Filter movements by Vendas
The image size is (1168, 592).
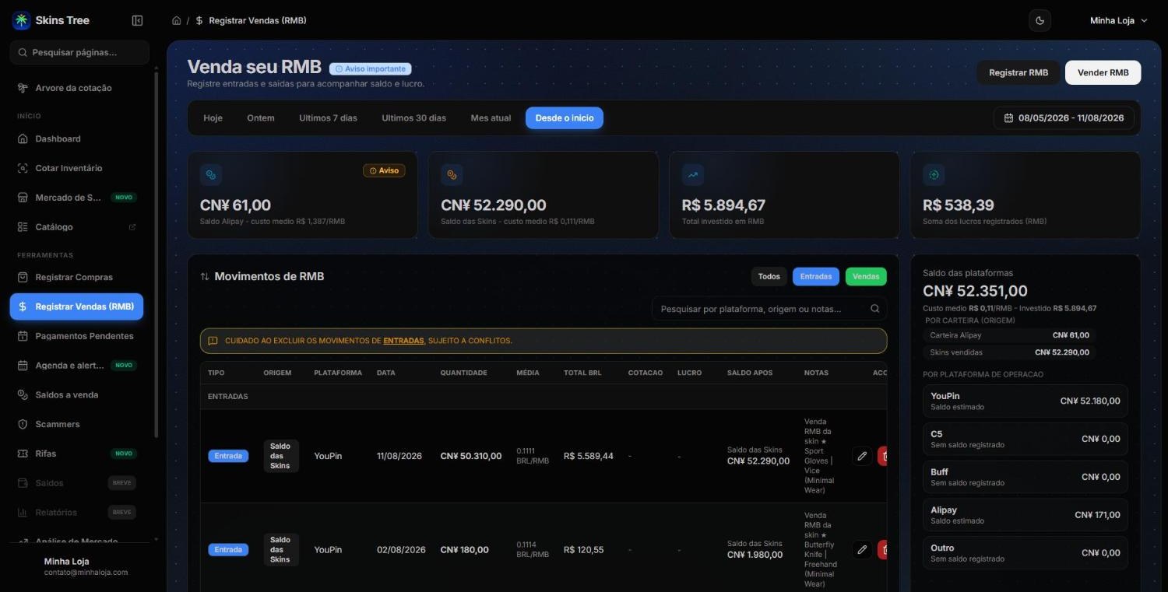pyautogui.click(x=866, y=276)
